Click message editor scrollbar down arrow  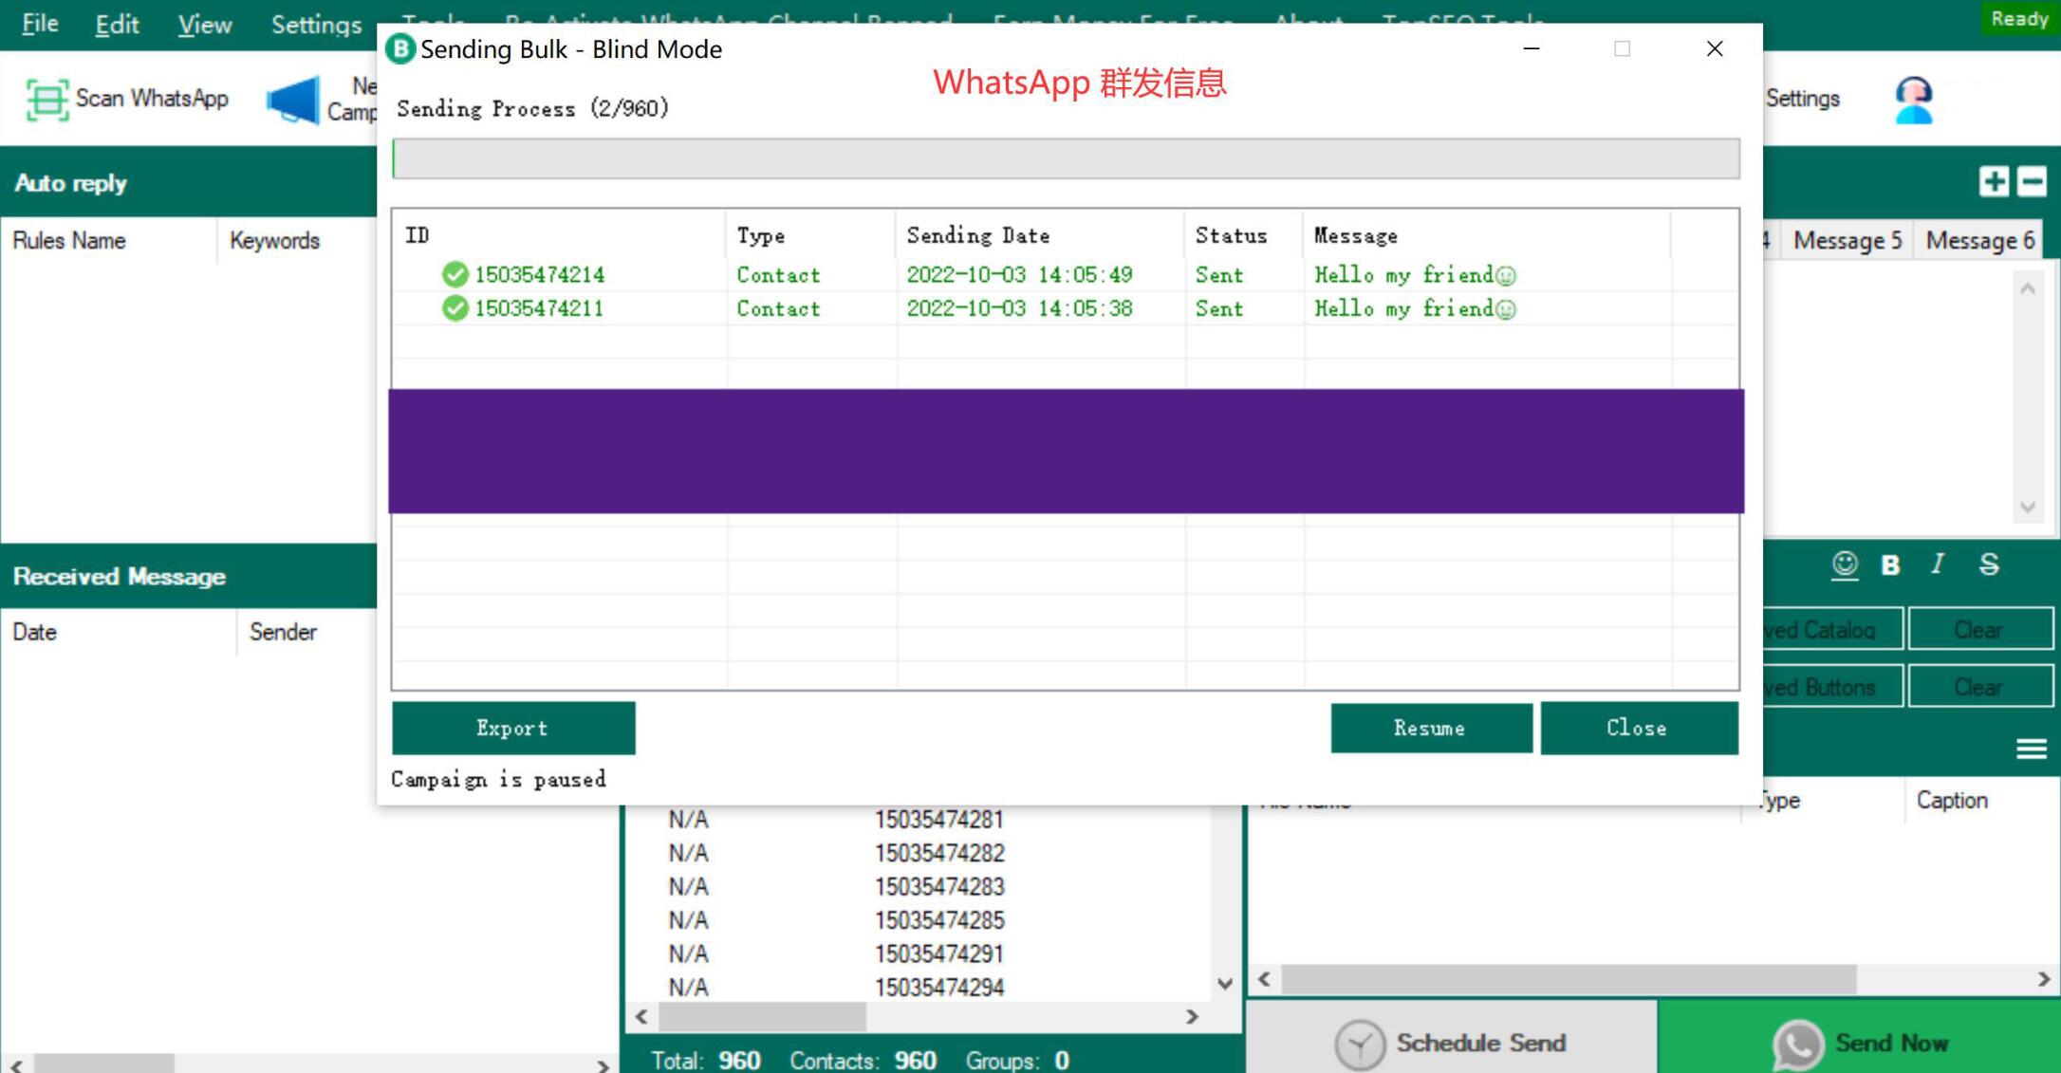tap(2028, 507)
